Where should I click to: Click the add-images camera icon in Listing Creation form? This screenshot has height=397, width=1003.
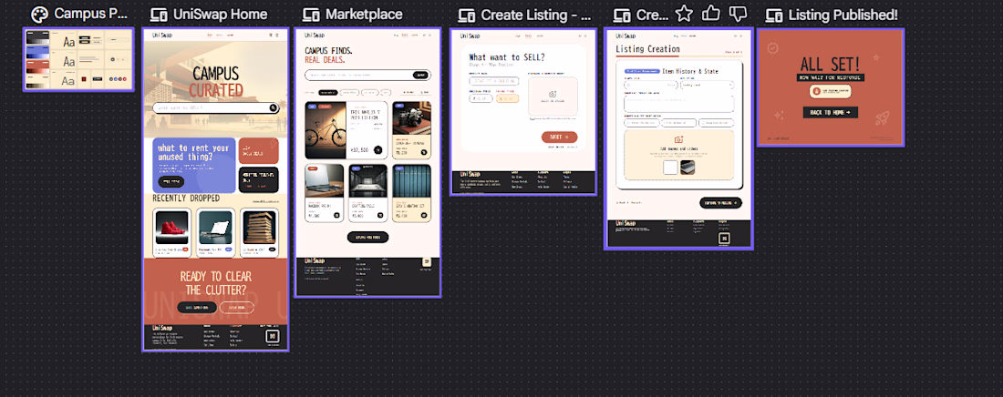pos(678,139)
